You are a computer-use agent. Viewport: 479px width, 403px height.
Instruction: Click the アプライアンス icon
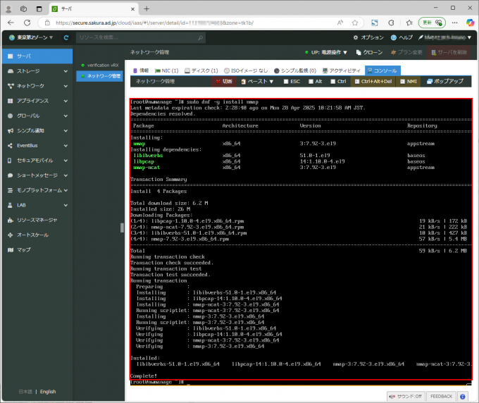11,101
